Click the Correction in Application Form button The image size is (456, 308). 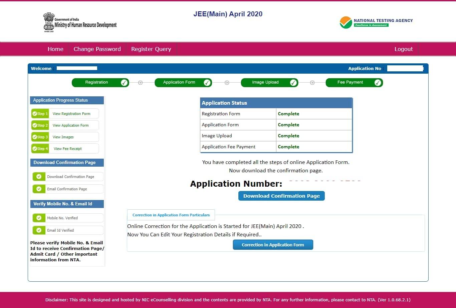pos(273,245)
